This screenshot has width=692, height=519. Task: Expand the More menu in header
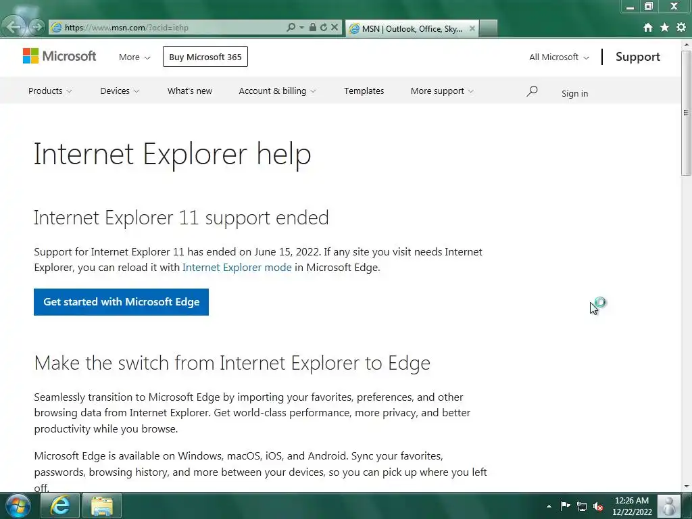[x=134, y=57]
